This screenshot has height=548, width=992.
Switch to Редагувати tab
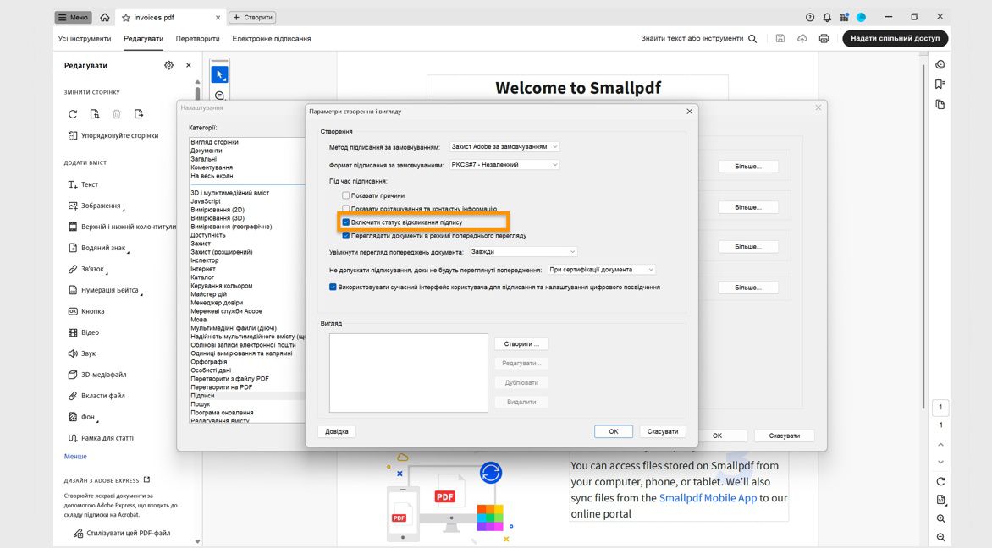click(143, 39)
